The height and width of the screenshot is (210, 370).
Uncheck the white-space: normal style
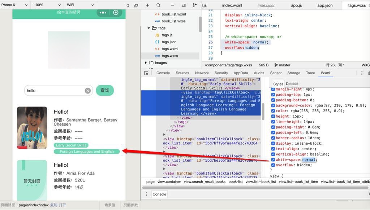pos(273,159)
